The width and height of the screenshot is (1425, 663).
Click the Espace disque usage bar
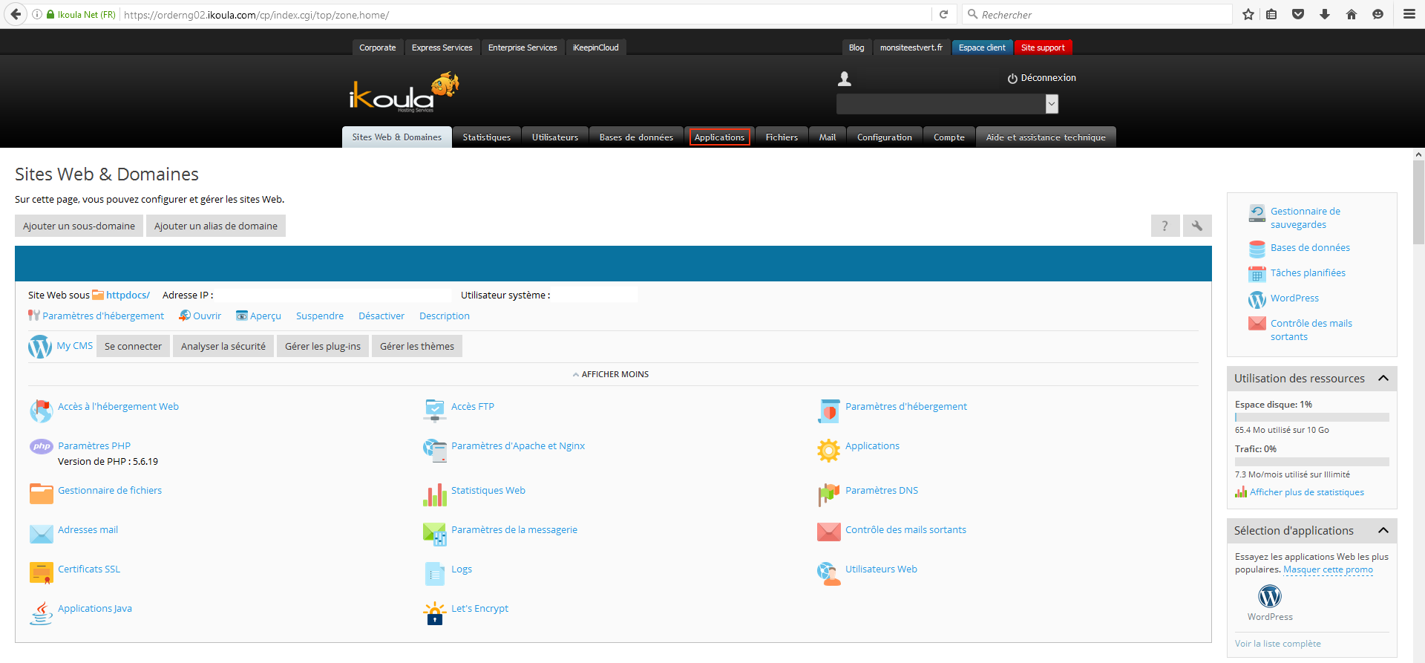[x=1311, y=417]
